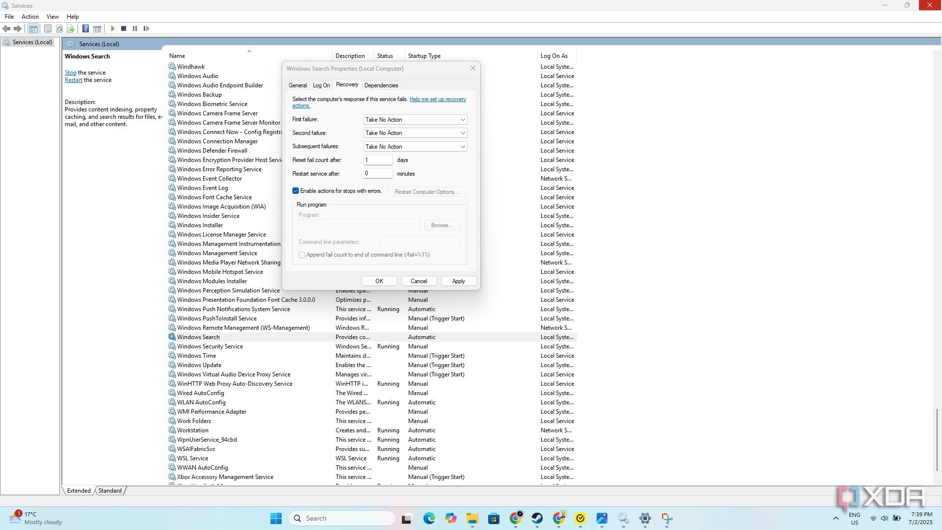Click OK in Windows Search Properties
Image resolution: width=942 pixels, height=530 pixels.
(379, 281)
